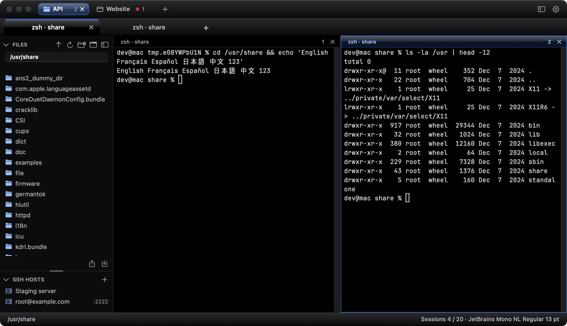The image size is (567, 326).
Task: Collapse the FILES section
Action: click(x=6, y=45)
